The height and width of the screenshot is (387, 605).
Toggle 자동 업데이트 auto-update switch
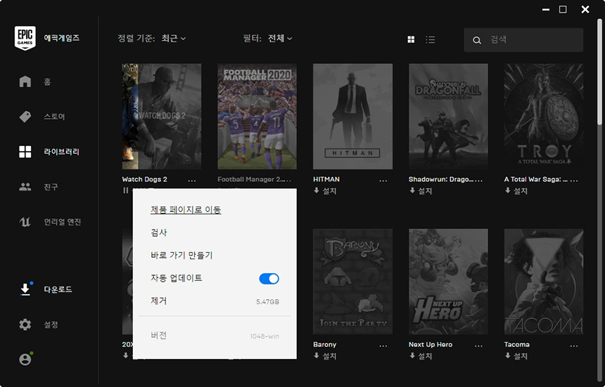click(x=269, y=279)
